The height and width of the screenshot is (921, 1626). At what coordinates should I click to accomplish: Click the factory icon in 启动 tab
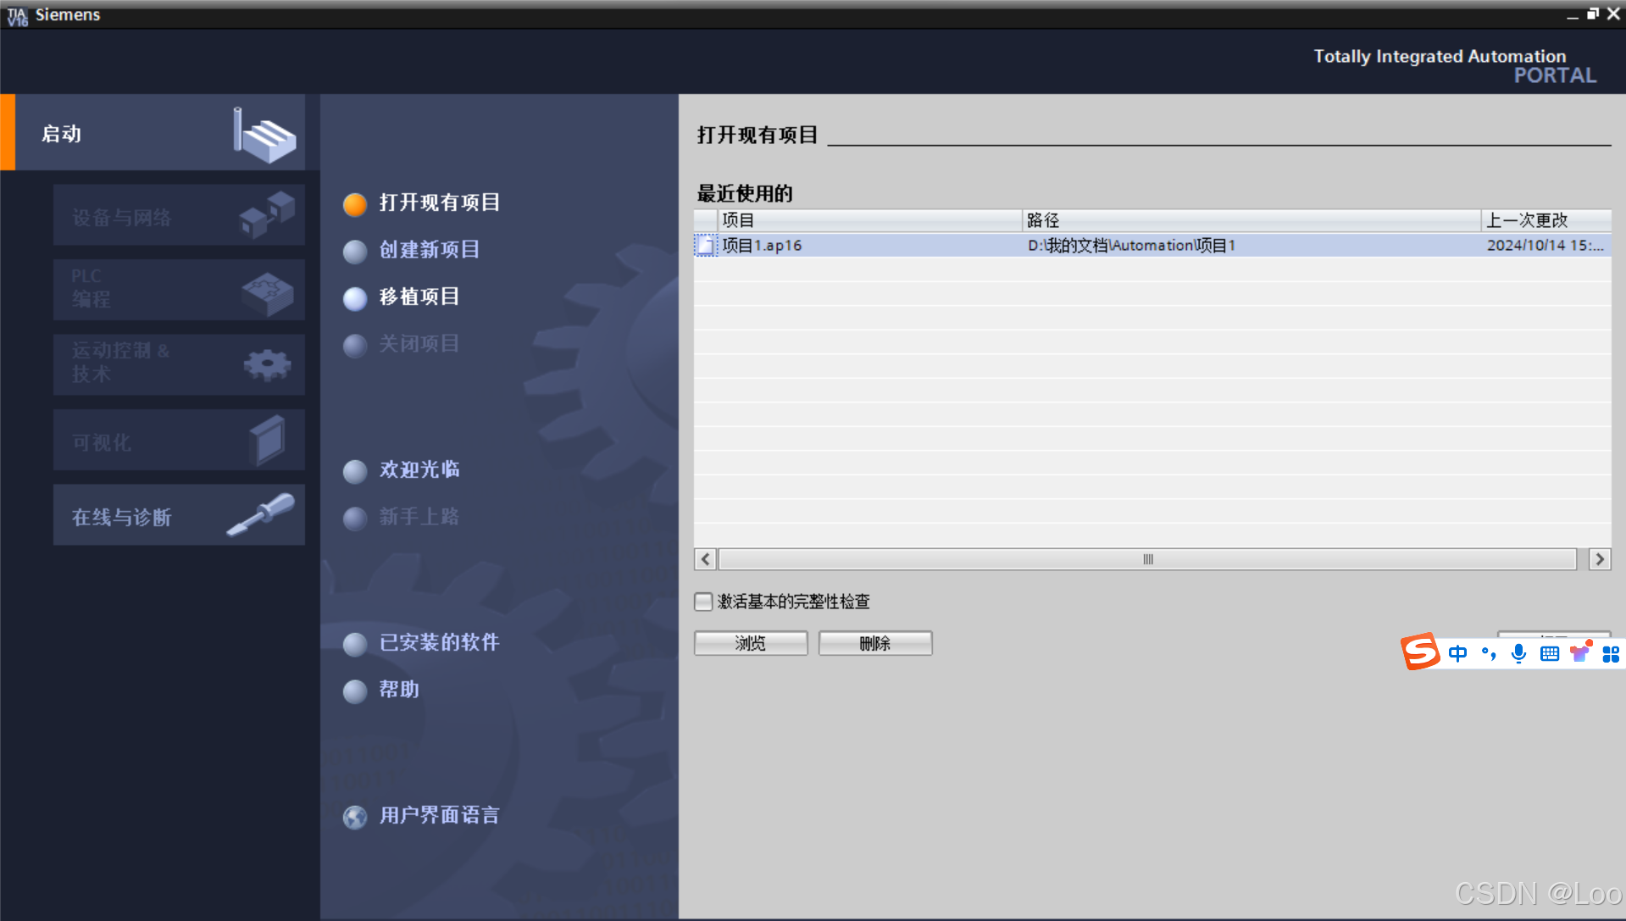[x=264, y=135]
